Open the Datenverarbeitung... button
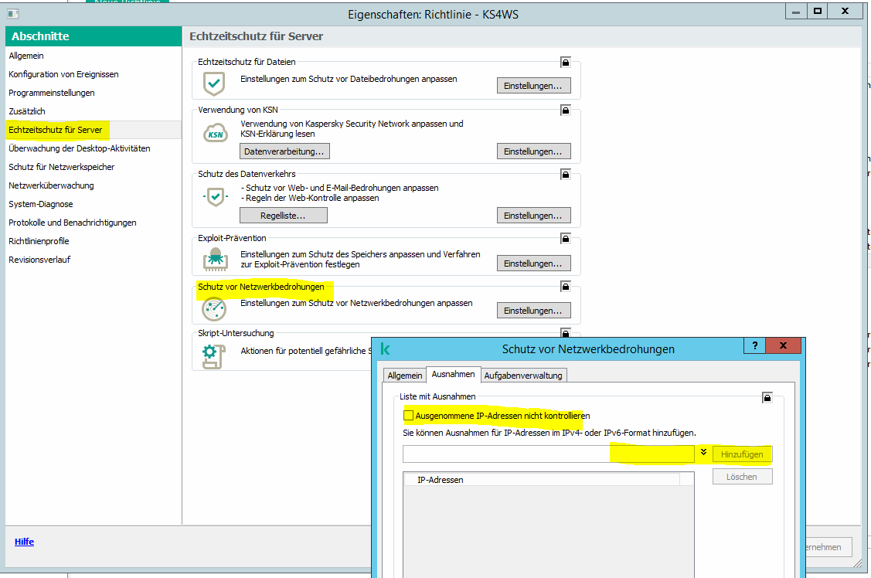The height and width of the screenshot is (578, 871). point(284,151)
